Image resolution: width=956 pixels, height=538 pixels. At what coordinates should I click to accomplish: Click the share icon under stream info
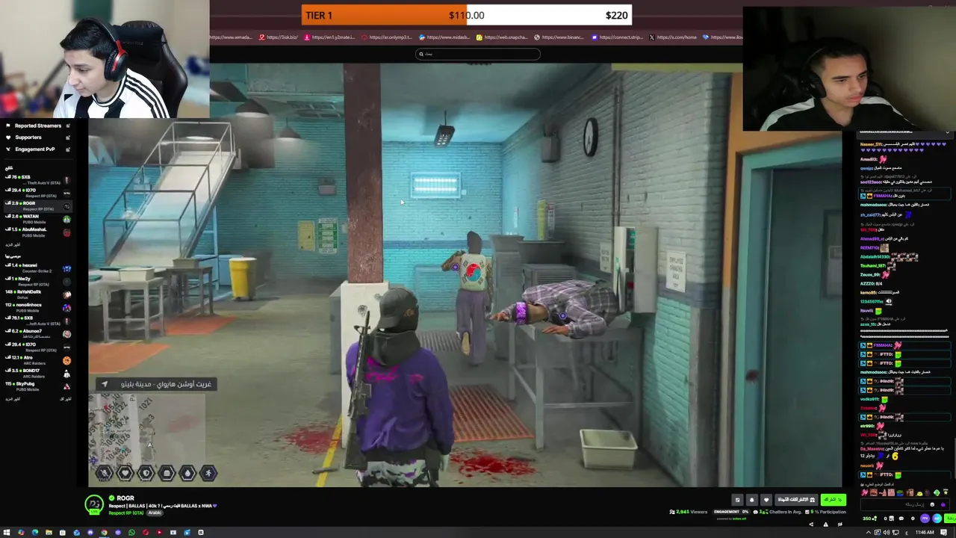click(811, 525)
